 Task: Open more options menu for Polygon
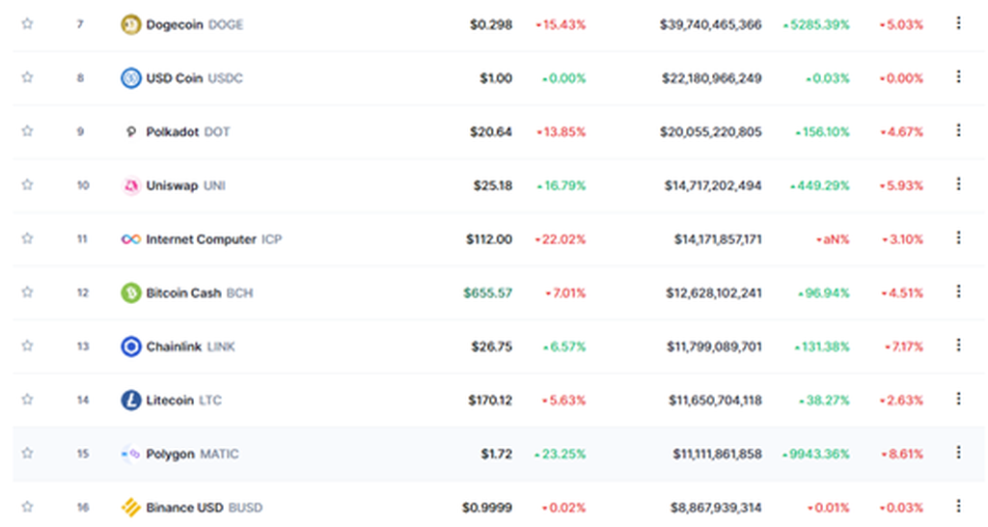[x=958, y=452]
